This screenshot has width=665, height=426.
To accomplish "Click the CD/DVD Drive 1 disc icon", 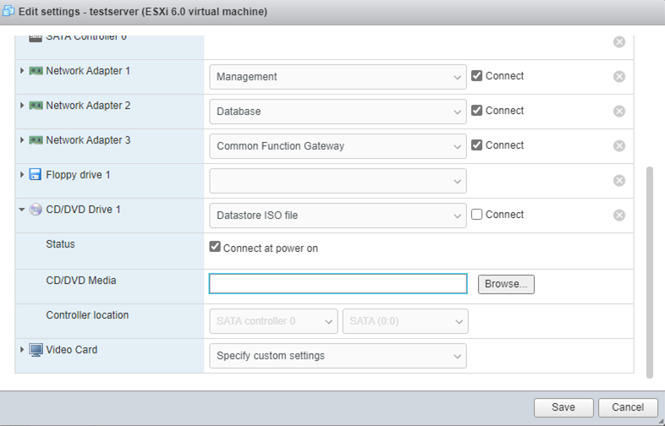I will [36, 210].
